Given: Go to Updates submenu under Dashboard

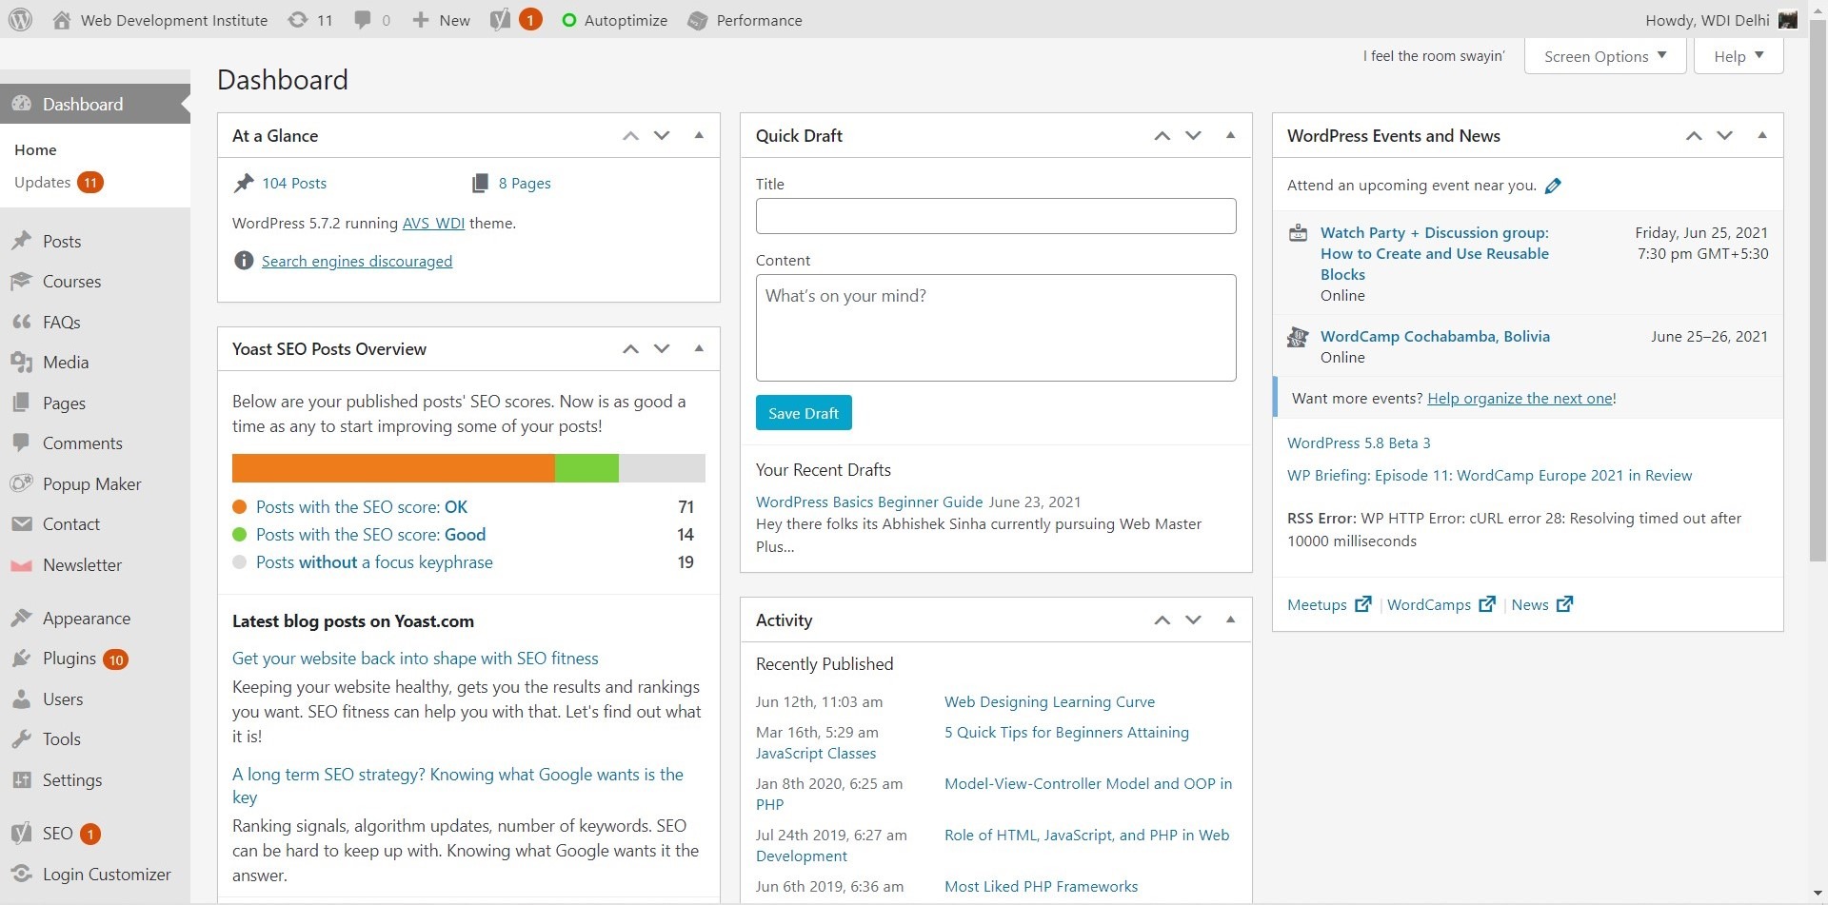Looking at the screenshot, I should (43, 183).
